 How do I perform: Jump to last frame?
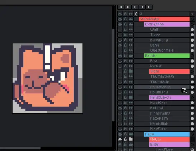click(x=149, y=7)
